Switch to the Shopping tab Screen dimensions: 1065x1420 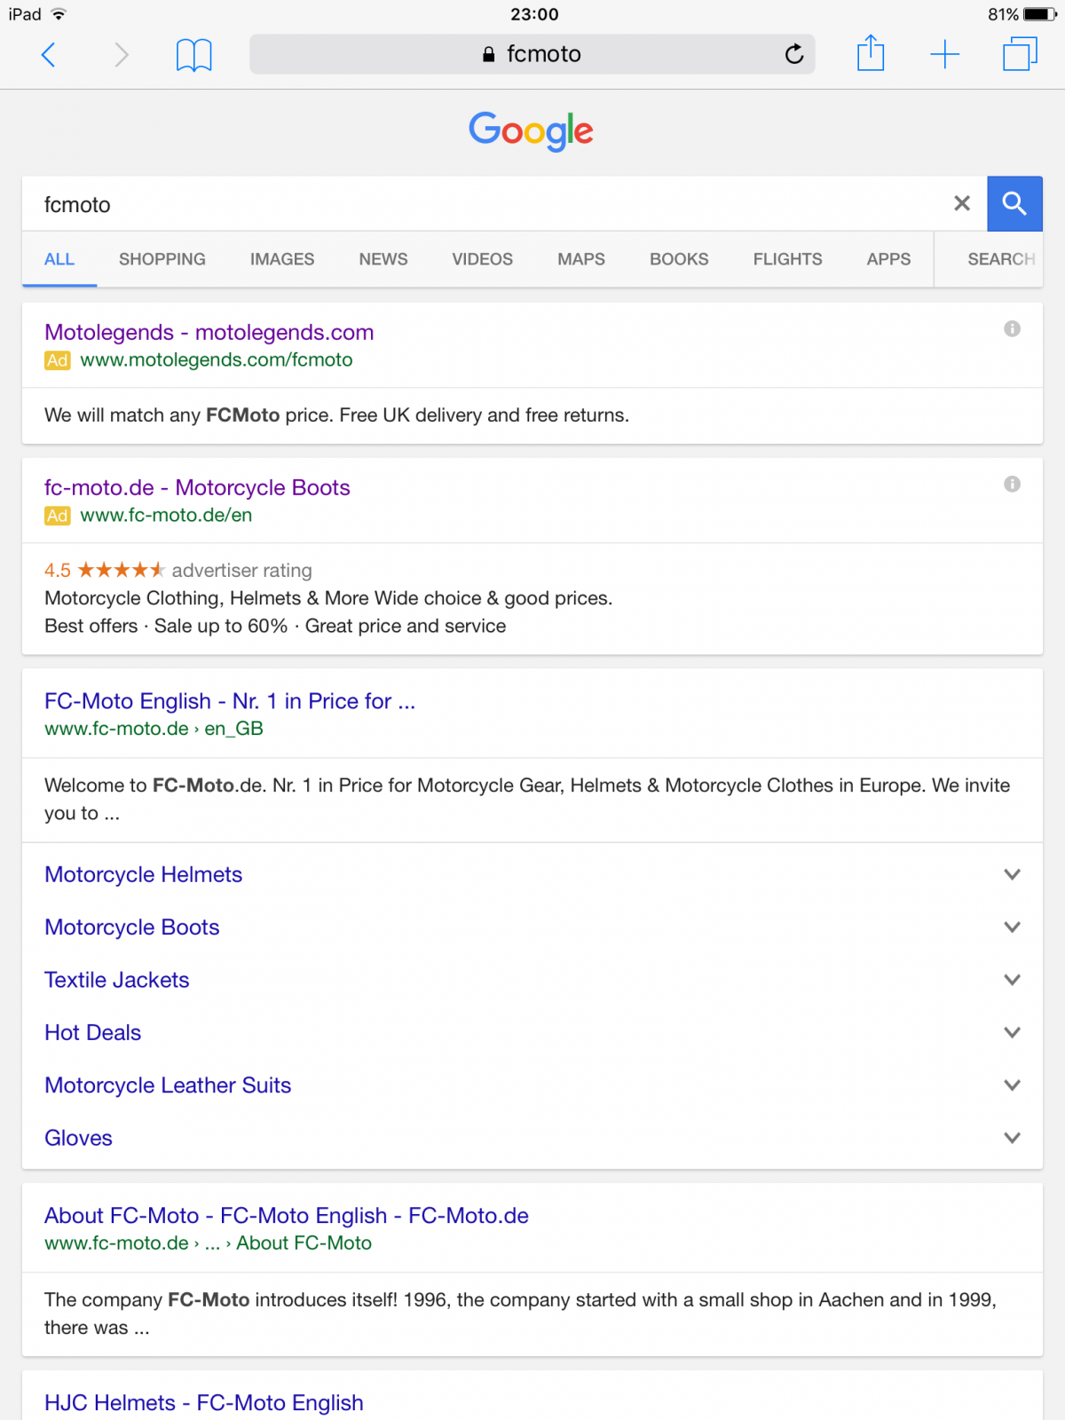tap(162, 259)
